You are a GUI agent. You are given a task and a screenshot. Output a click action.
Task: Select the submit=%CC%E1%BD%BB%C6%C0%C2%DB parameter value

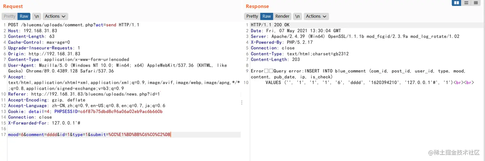[x=140, y=134]
